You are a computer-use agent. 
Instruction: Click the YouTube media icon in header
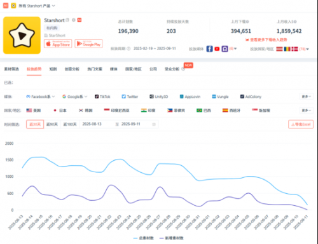217,49
